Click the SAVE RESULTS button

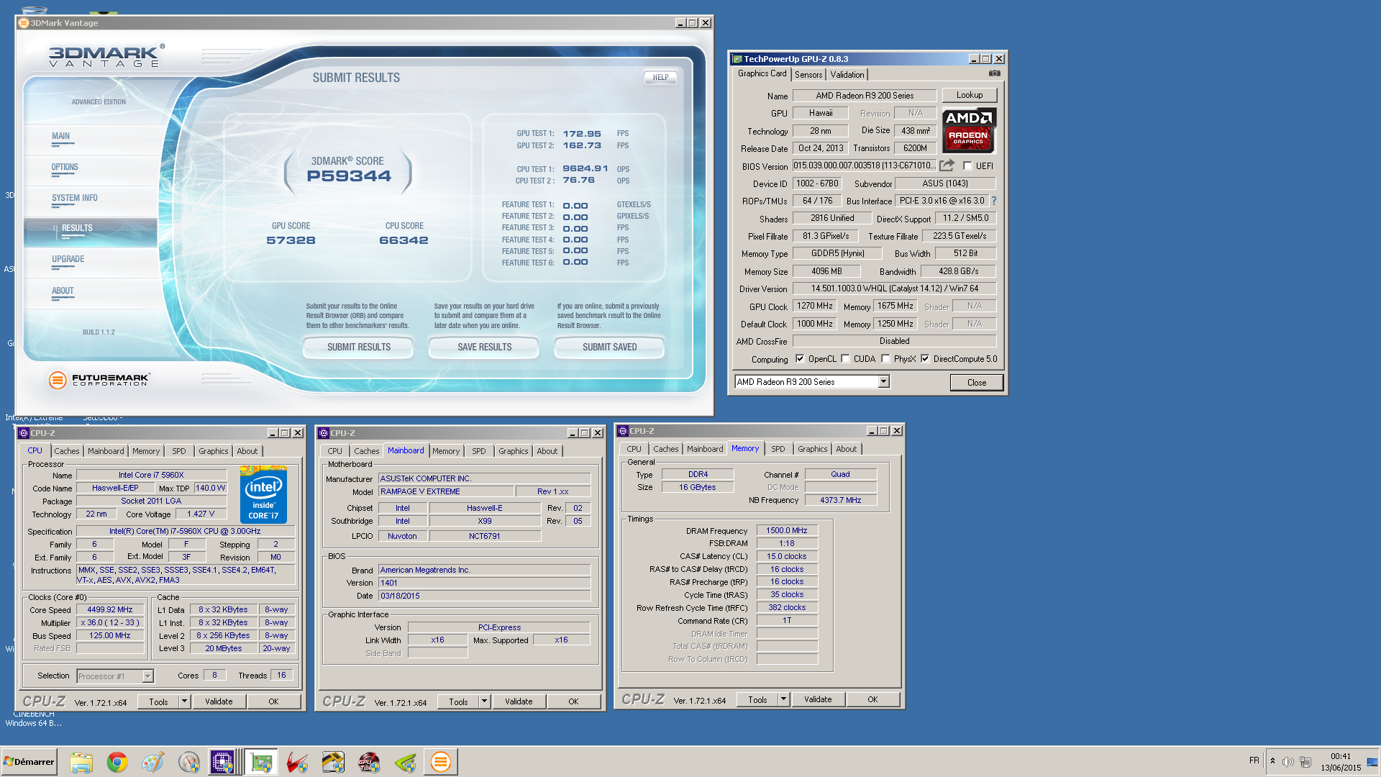(x=484, y=347)
